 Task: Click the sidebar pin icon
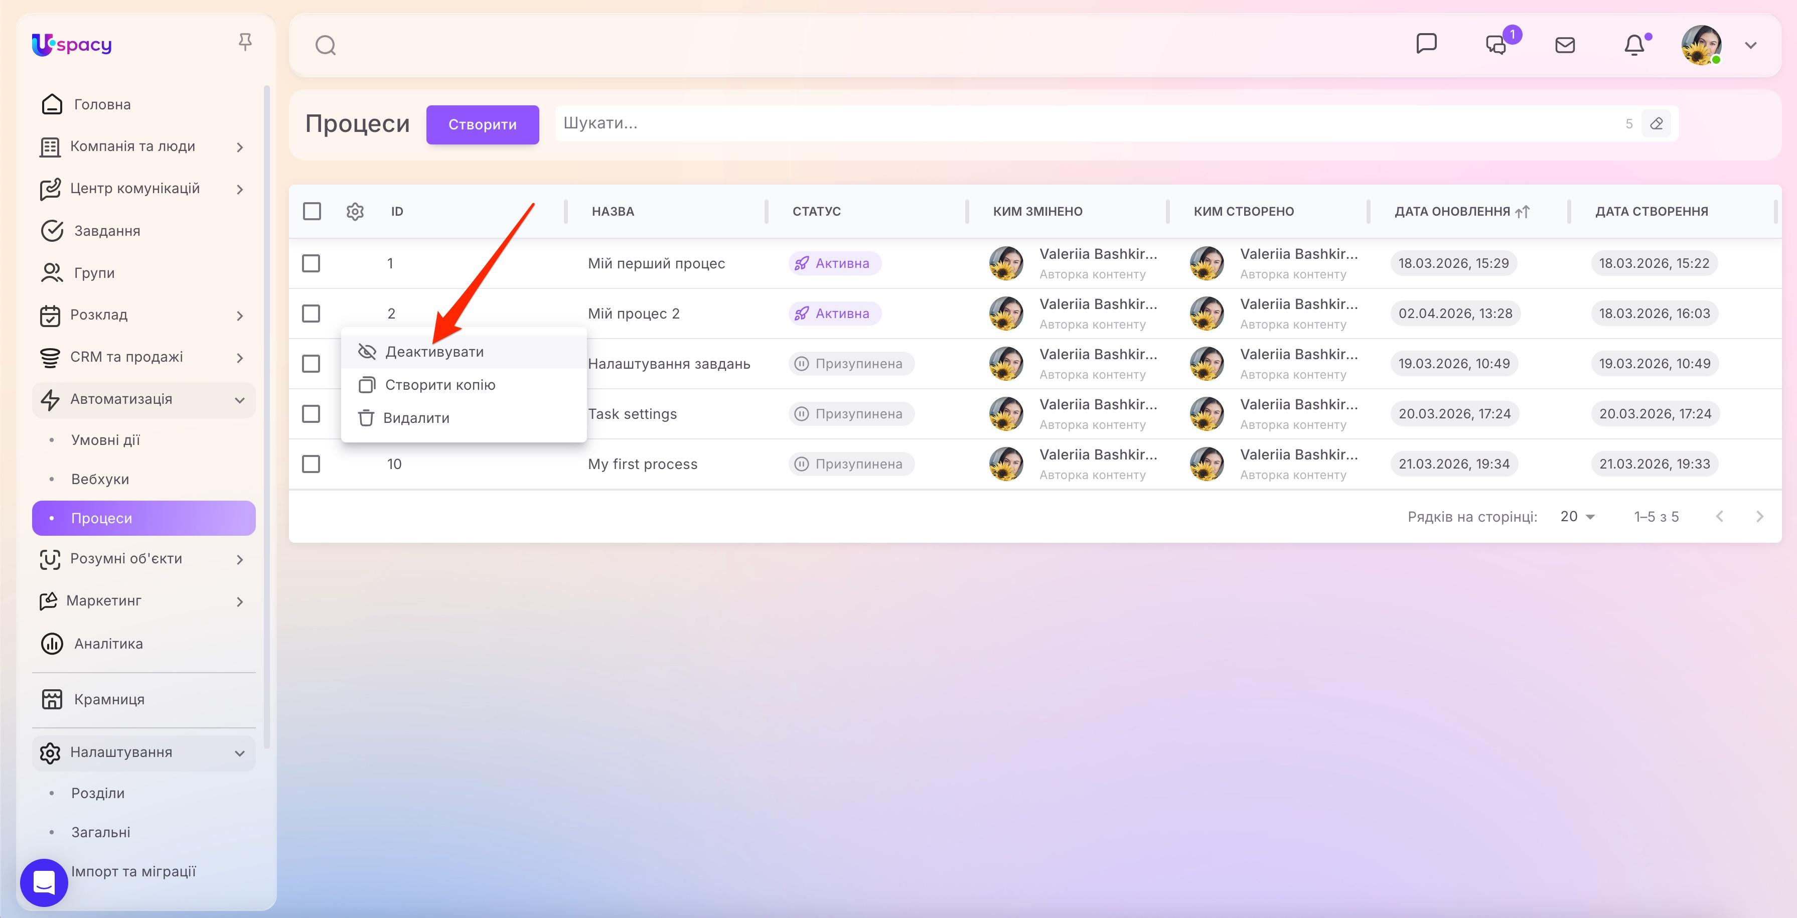point(245,42)
